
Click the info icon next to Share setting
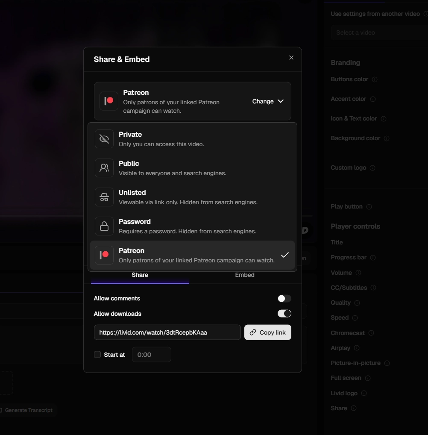(x=353, y=409)
